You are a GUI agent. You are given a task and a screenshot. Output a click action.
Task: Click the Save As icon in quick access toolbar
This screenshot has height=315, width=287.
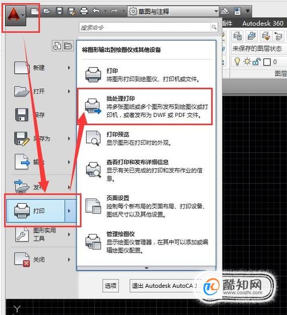(x=71, y=11)
